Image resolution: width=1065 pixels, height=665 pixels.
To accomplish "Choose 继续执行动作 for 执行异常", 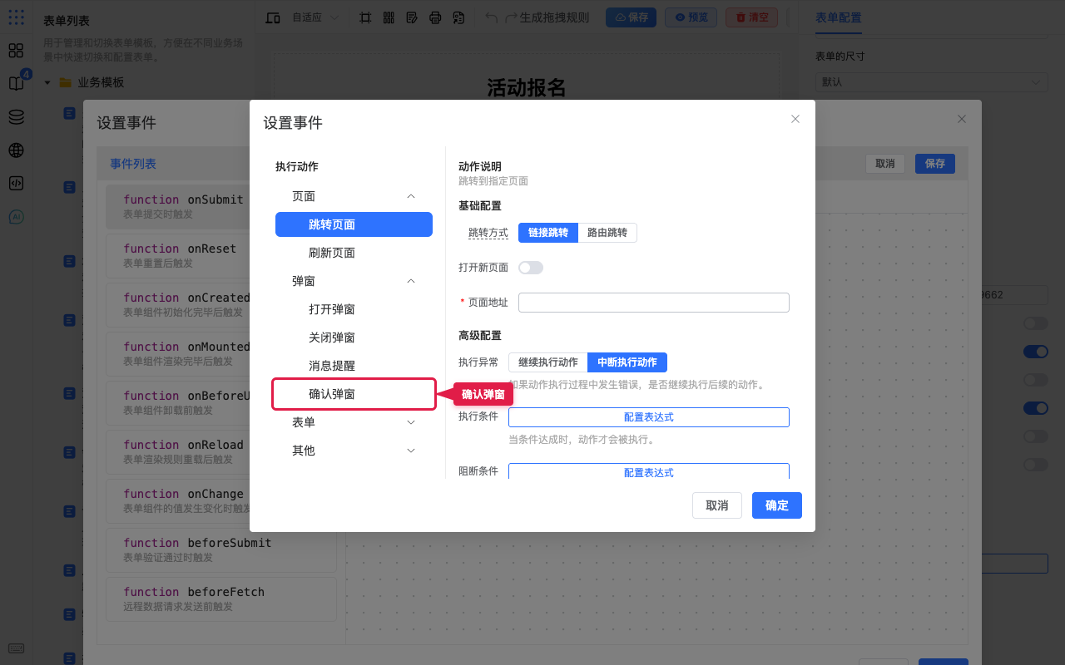I will pyautogui.click(x=548, y=362).
